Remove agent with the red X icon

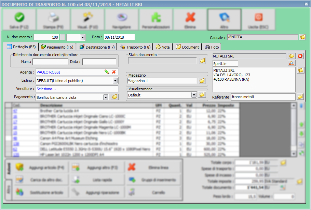click(114, 72)
